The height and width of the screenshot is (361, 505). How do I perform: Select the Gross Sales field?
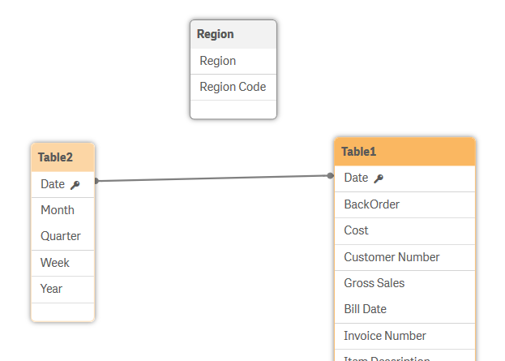pyautogui.click(x=374, y=283)
